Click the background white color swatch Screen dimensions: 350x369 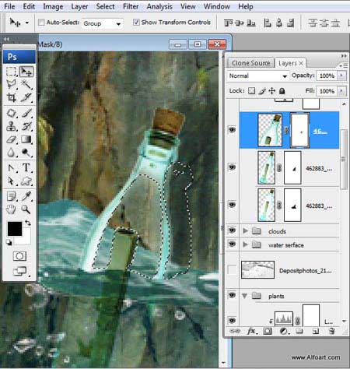[x=26, y=239]
